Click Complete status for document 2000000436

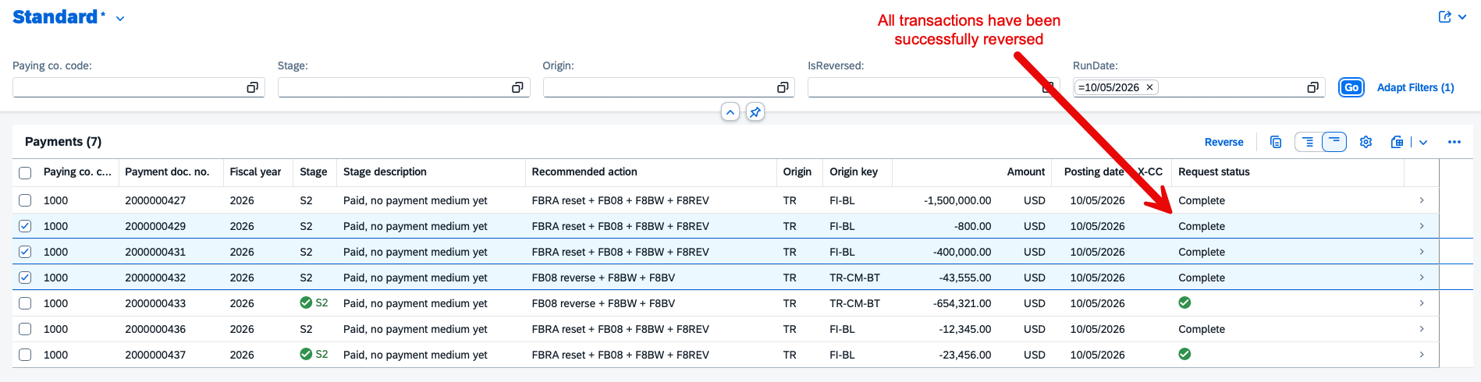pos(1202,329)
